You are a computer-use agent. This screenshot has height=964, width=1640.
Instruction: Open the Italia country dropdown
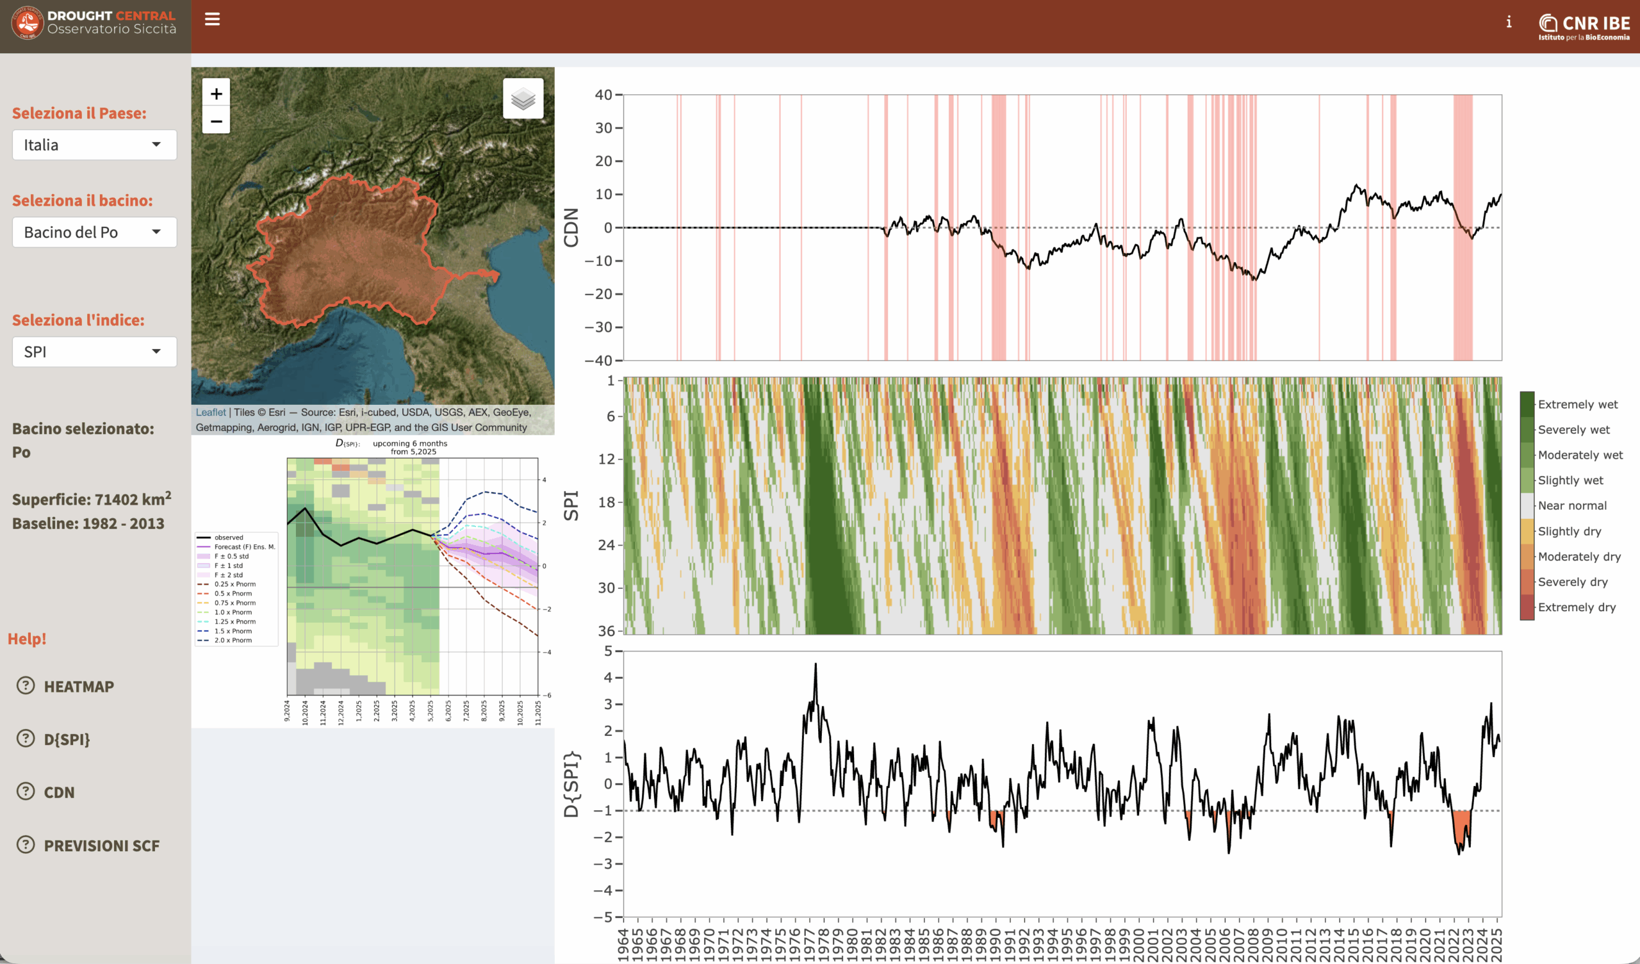94,145
